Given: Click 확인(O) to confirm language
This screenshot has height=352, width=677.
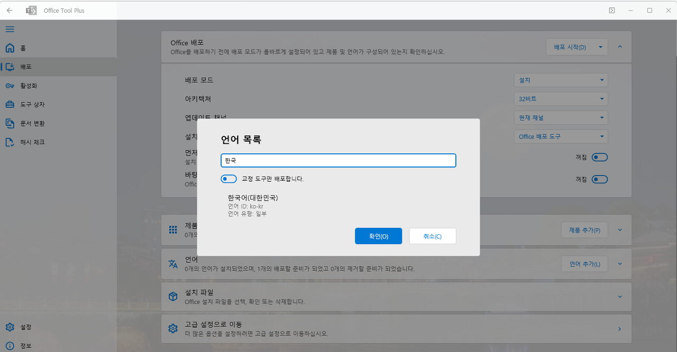Looking at the screenshot, I should click(378, 236).
